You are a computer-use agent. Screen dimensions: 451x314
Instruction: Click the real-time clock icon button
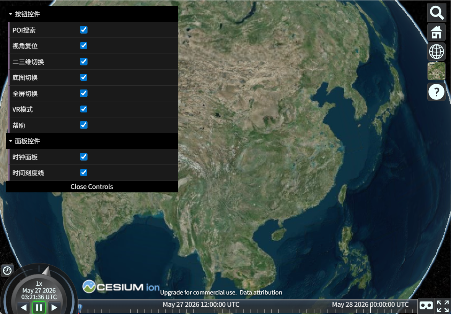pos(7,270)
